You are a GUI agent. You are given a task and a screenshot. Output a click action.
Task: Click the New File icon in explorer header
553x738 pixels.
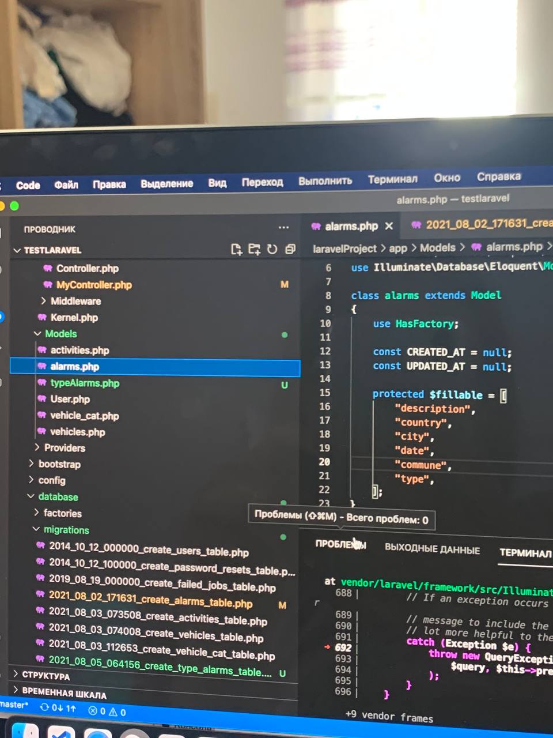point(236,249)
